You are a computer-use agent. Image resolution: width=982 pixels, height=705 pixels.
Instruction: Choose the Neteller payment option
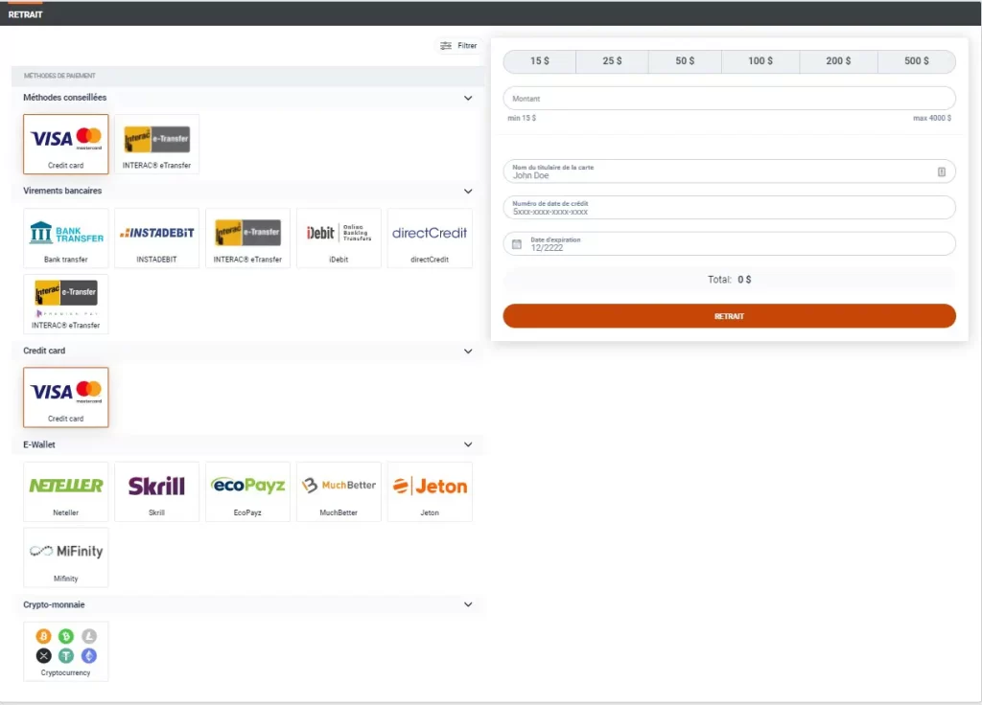pyautogui.click(x=66, y=491)
